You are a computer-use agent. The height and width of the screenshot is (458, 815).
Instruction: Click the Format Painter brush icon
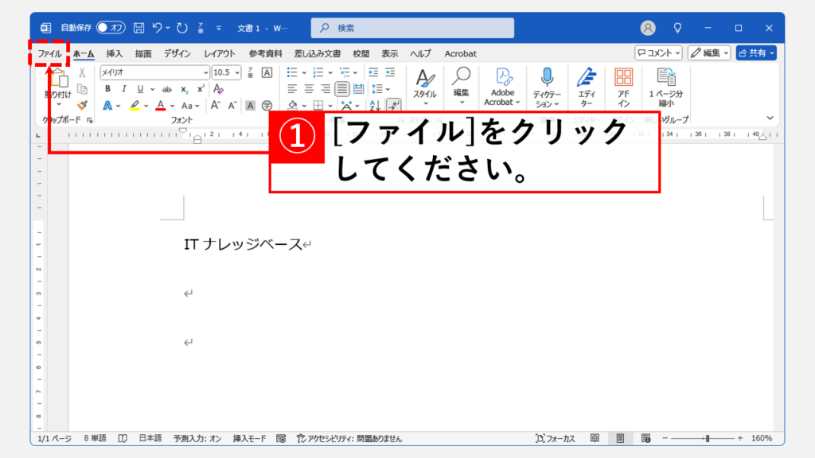point(82,105)
